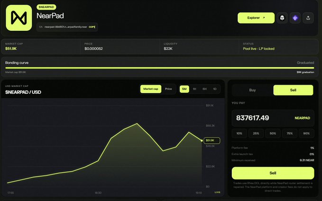This screenshot has width=322, height=201.
Task: Switch the chart to Price view
Action: (168, 89)
